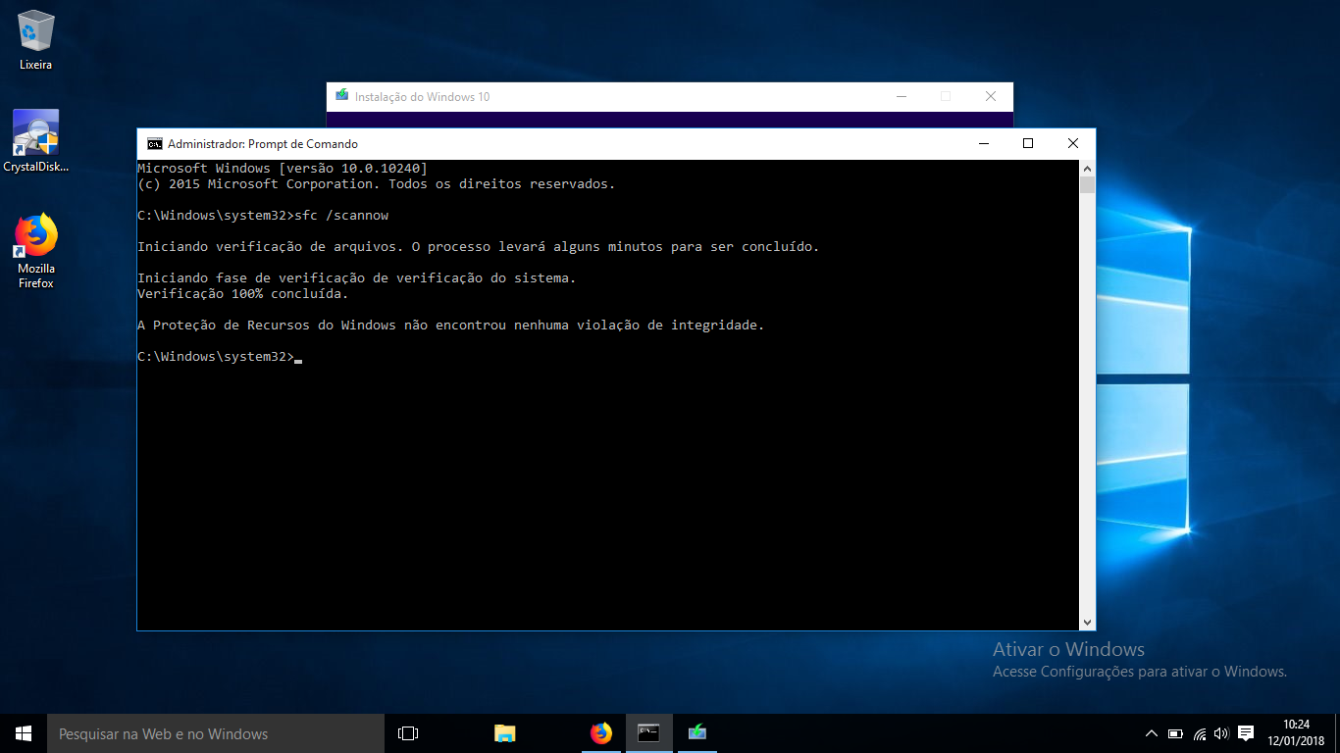Check the battery status tray icon

coord(1175,733)
